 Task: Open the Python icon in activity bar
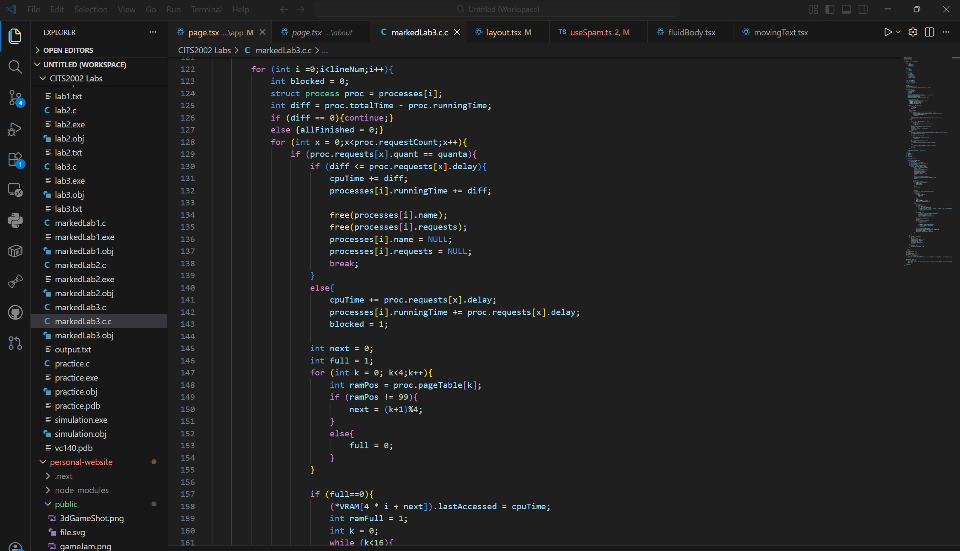tap(15, 220)
